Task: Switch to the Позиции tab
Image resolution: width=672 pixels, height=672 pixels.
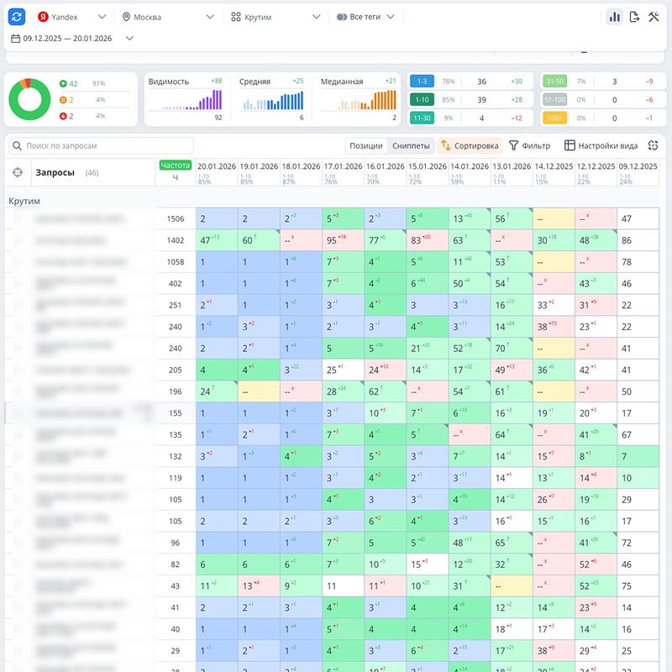Action: point(366,145)
